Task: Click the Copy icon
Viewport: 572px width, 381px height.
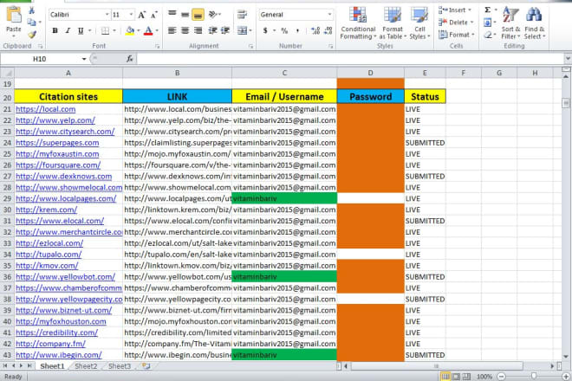Action: (x=32, y=23)
